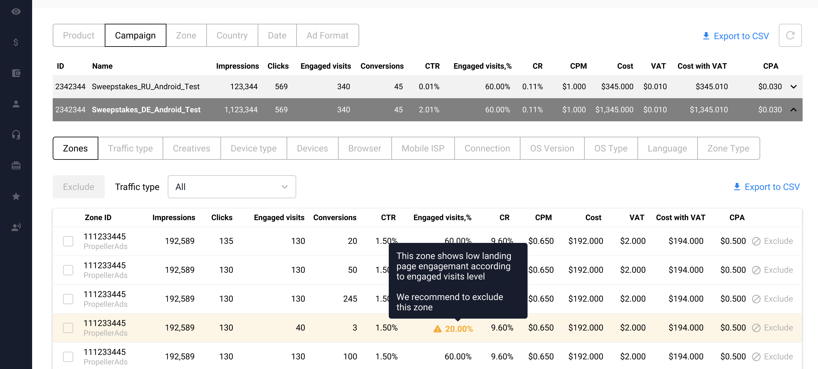Click the warning triangle next to 20.00%

(x=437, y=329)
